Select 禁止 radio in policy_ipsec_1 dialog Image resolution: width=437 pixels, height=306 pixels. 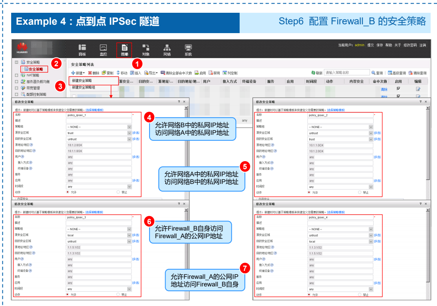pos(118,192)
